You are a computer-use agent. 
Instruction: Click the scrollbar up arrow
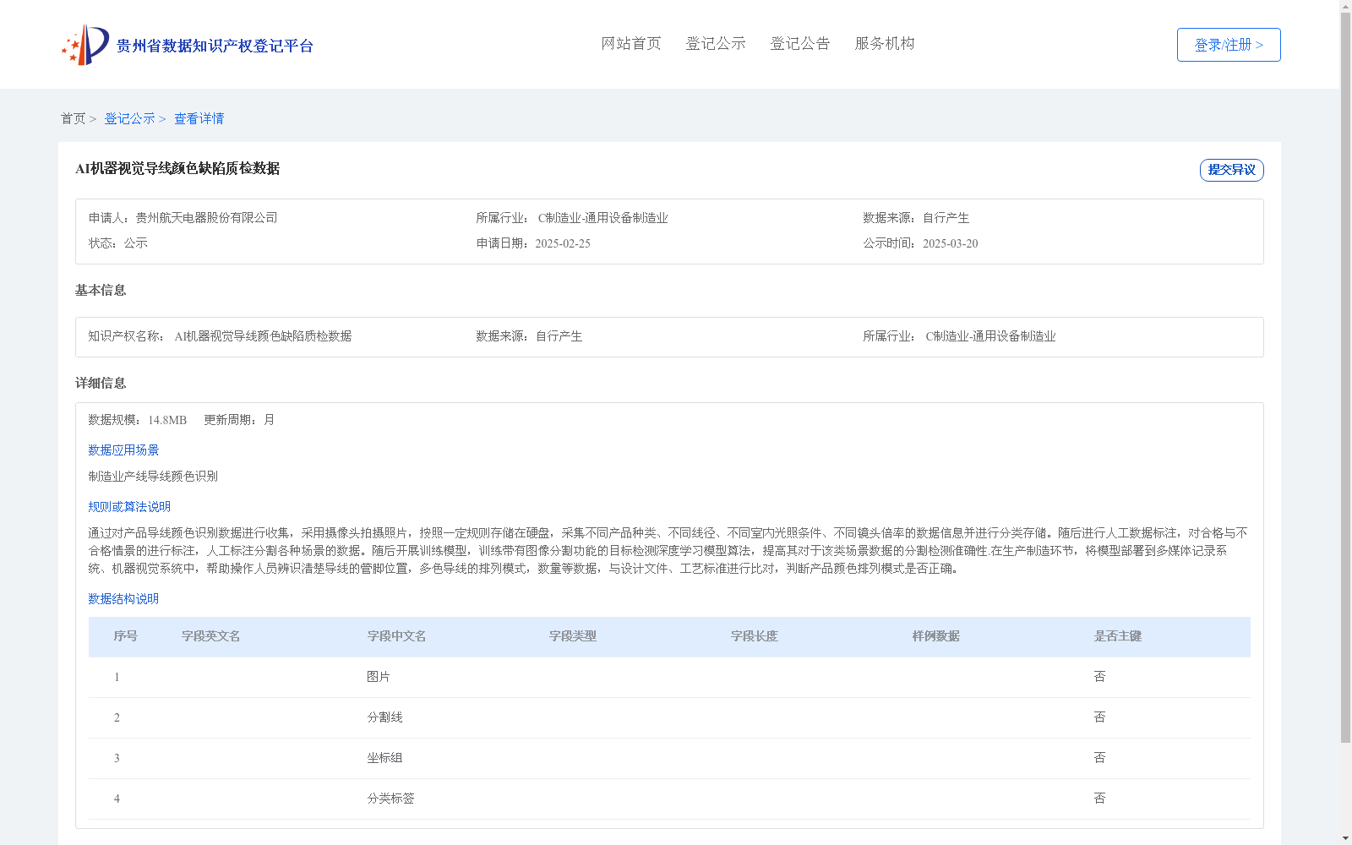pos(1345,6)
